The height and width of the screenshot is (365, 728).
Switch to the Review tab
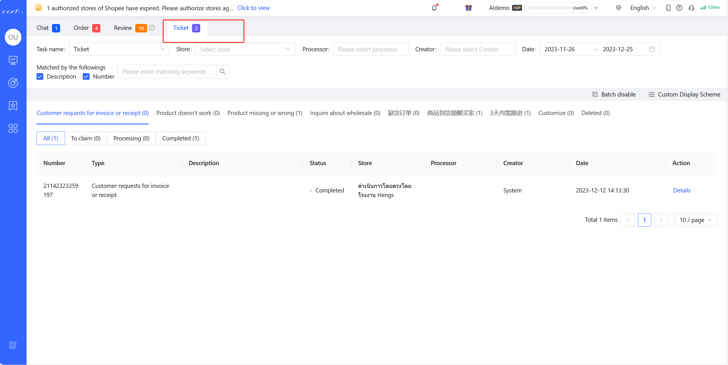click(130, 28)
